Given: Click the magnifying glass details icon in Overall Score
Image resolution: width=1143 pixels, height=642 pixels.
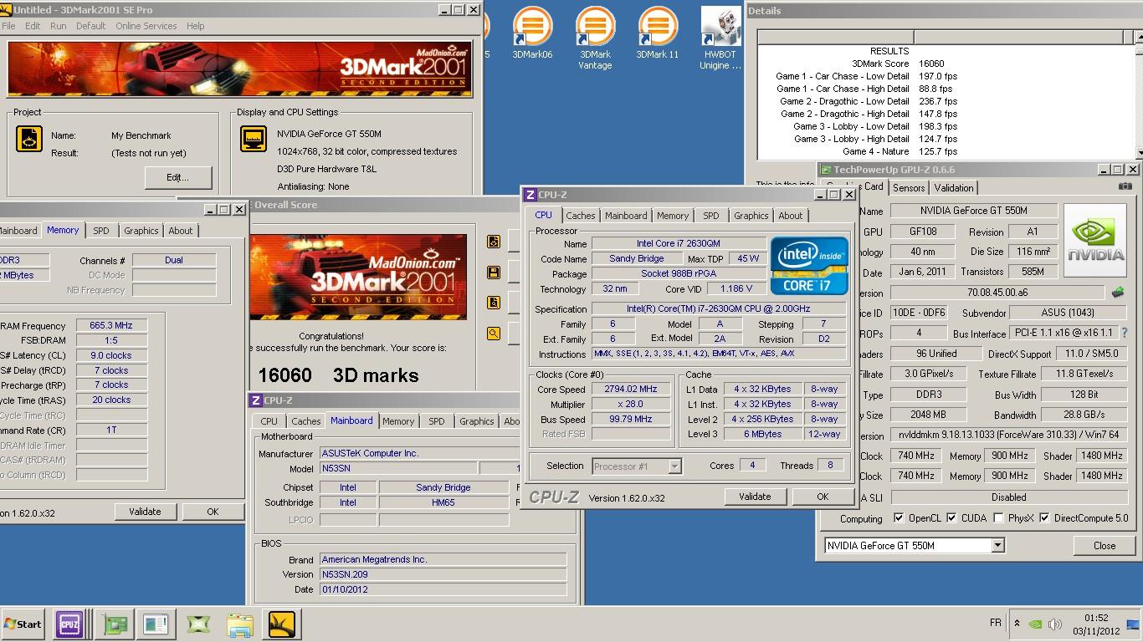Looking at the screenshot, I should click(x=494, y=334).
